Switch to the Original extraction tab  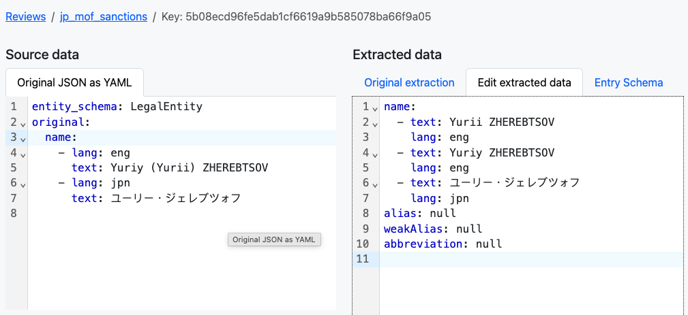(409, 83)
